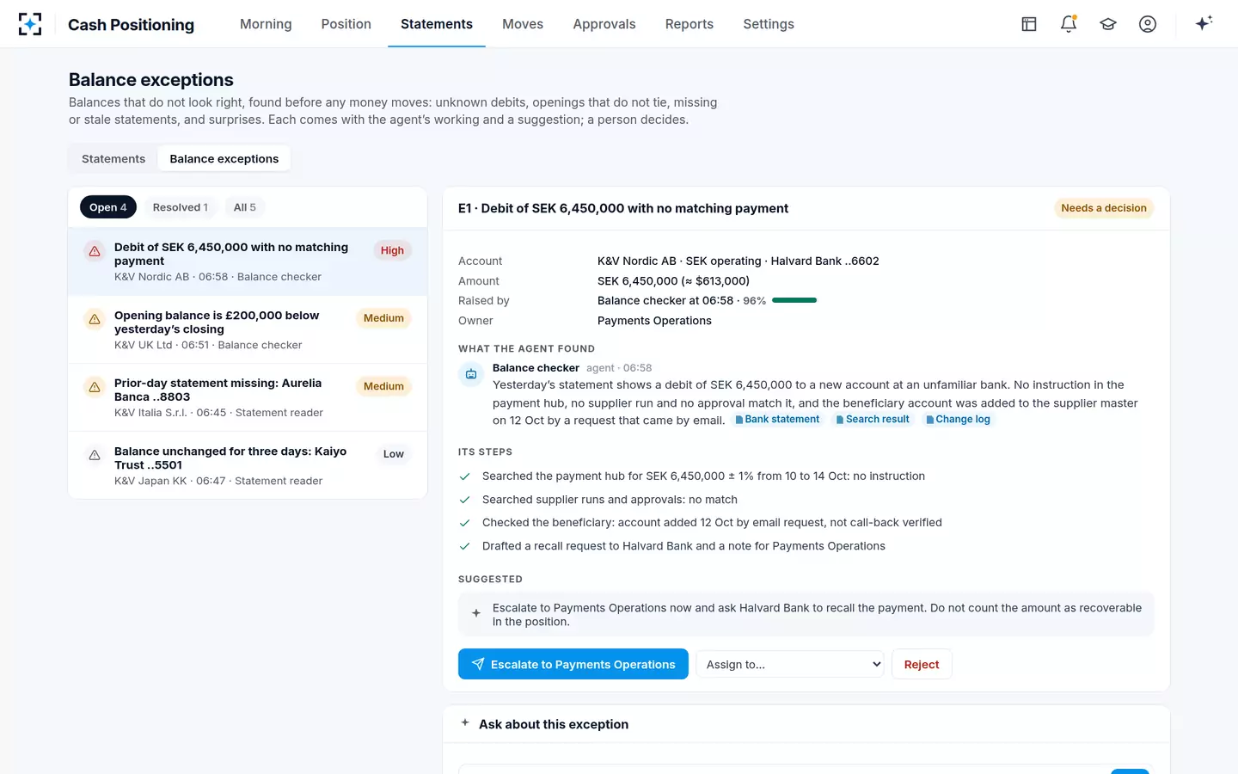Image resolution: width=1238 pixels, height=774 pixels.
Task: Select the Statements sub-tab
Action: [x=113, y=159]
